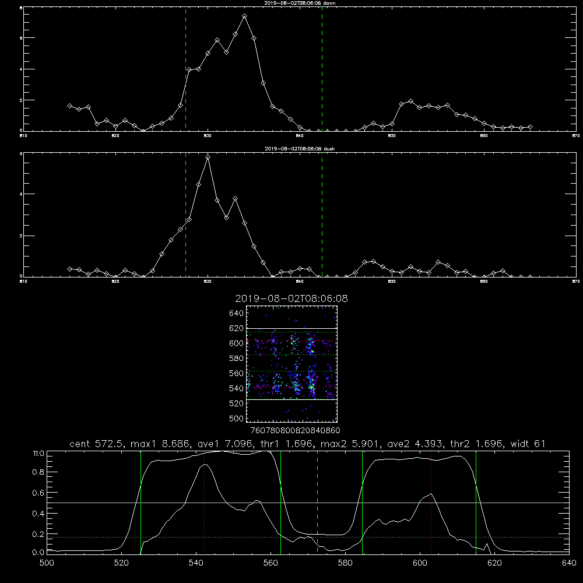Select the 'ave1 7.096' value in bottom title

tap(225, 444)
